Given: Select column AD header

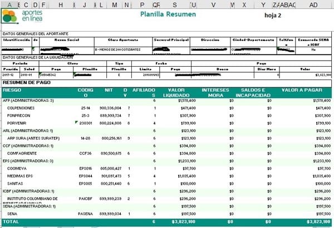Looking at the screenshot, I should [313, 4].
